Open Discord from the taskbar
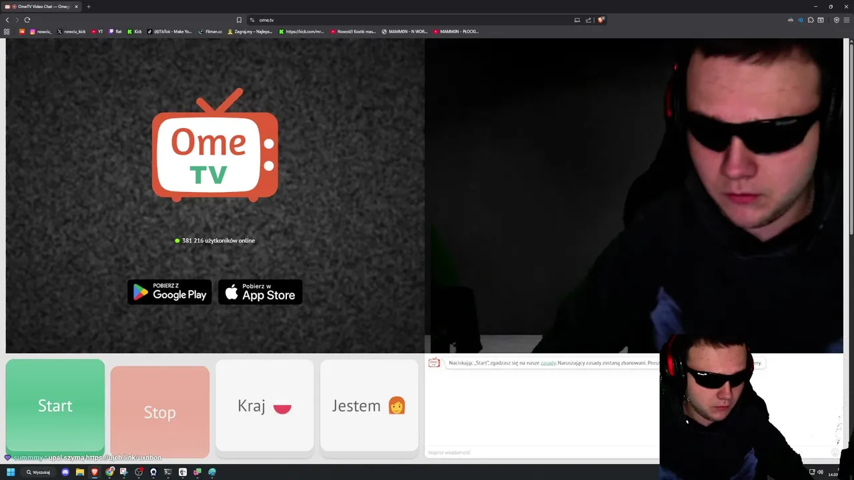The height and width of the screenshot is (480, 854). [x=65, y=472]
